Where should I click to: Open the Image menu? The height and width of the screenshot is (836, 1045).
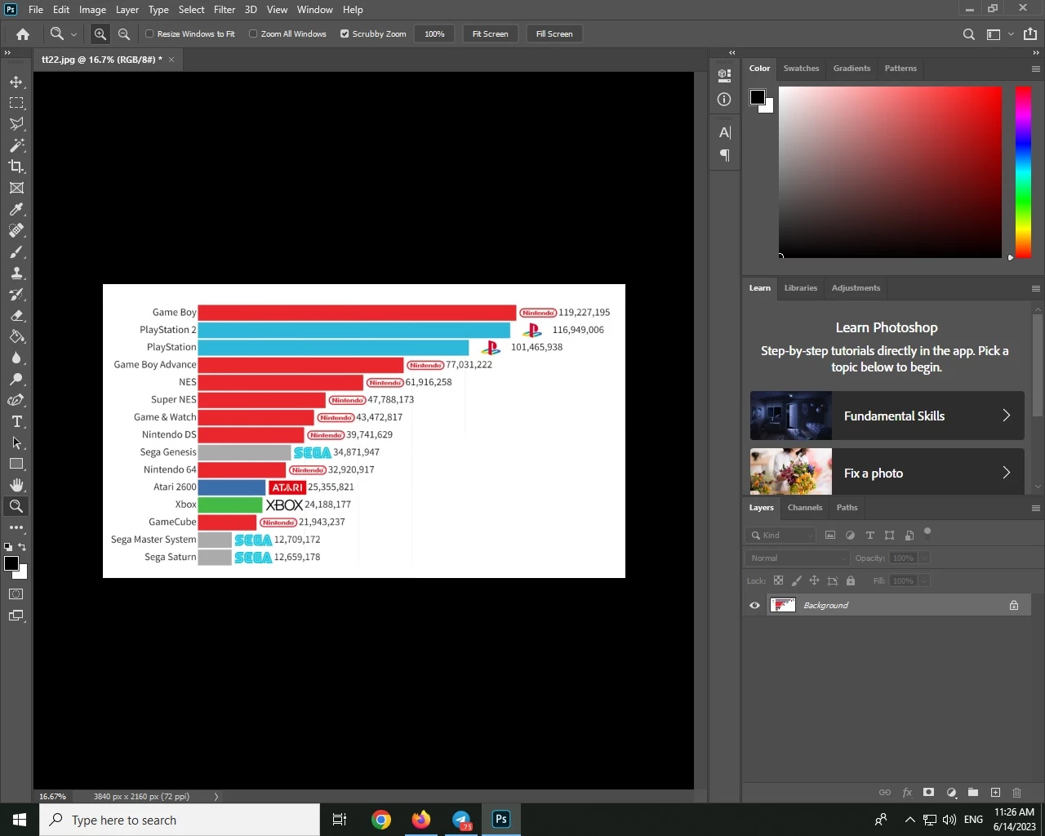(92, 10)
